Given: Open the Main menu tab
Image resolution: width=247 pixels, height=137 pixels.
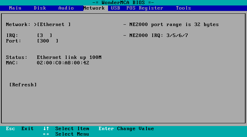Looking at the screenshot, I should 15,8.
